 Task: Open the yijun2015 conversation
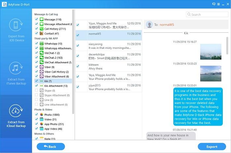coord(109,87)
